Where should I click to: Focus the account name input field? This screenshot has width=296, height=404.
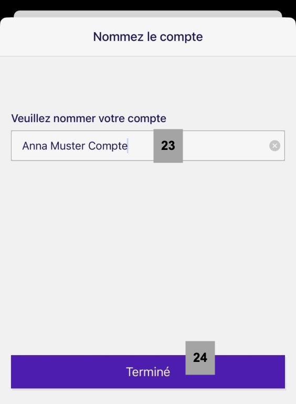[x=148, y=146]
